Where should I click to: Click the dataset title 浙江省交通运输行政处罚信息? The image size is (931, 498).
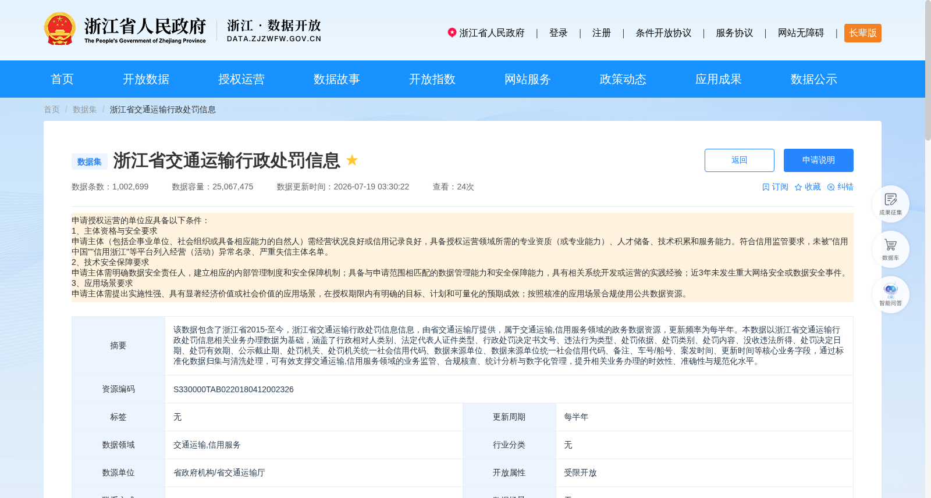(227, 160)
